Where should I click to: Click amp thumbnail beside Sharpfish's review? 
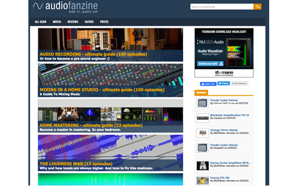tap(202, 148)
